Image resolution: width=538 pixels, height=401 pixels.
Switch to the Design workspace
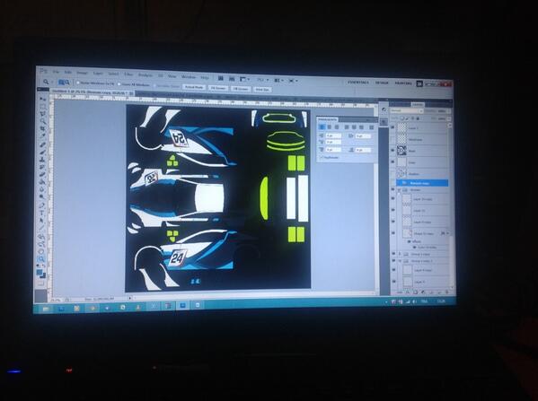pos(382,83)
